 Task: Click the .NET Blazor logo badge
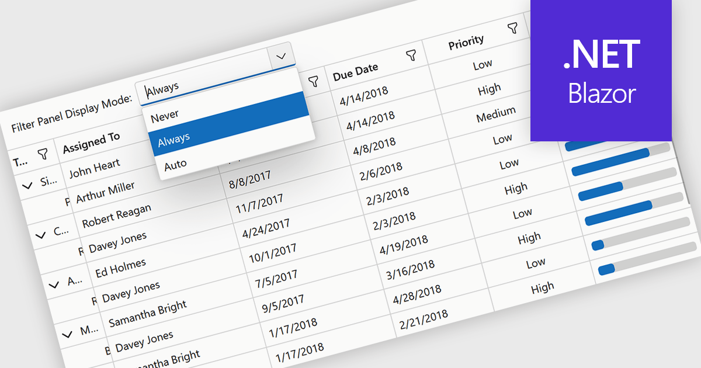[601, 71]
